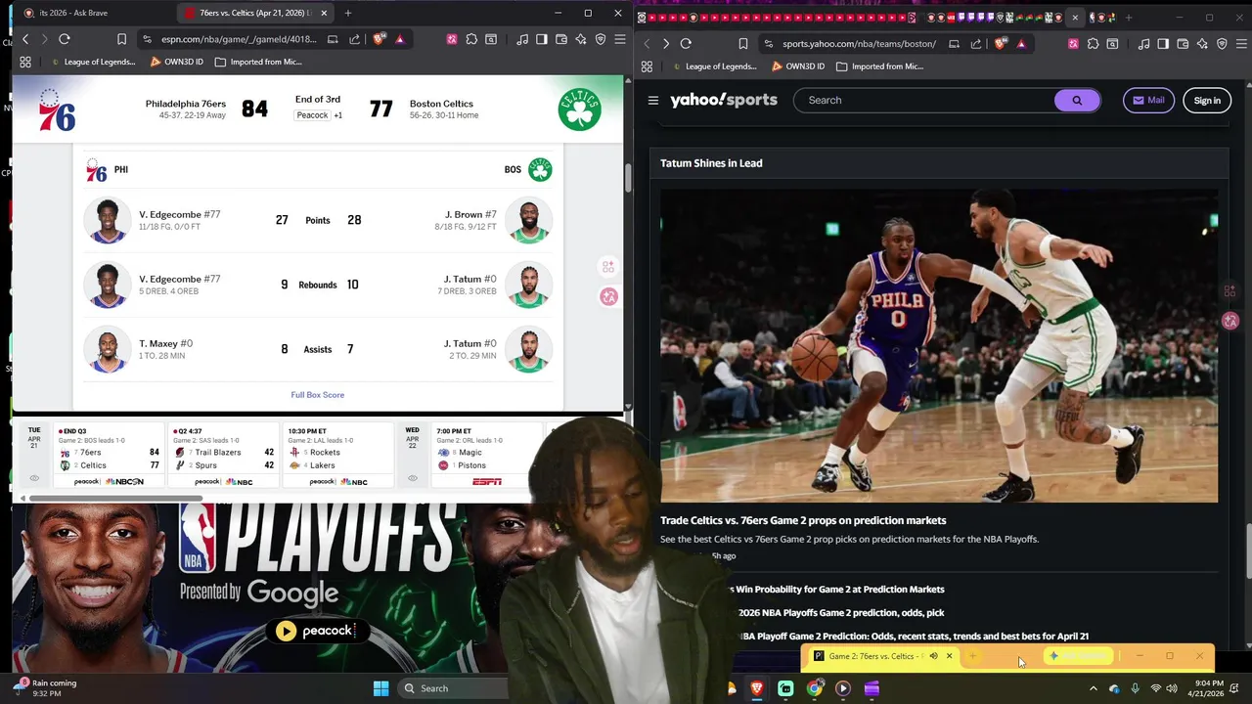Open the apps grid icon in the ESPN bookmarks bar
The height and width of the screenshot is (704, 1252).
pos(25,62)
